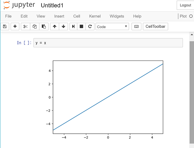Open the Help menu
The height and width of the screenshot is (148, 194).
click(x=137, y=16)
